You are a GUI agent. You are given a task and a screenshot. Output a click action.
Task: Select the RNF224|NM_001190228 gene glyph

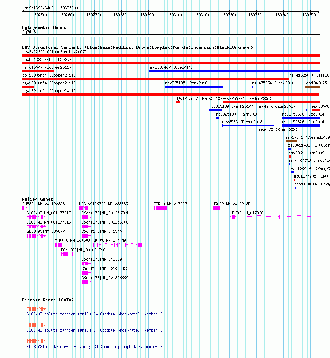click(24, 208)
